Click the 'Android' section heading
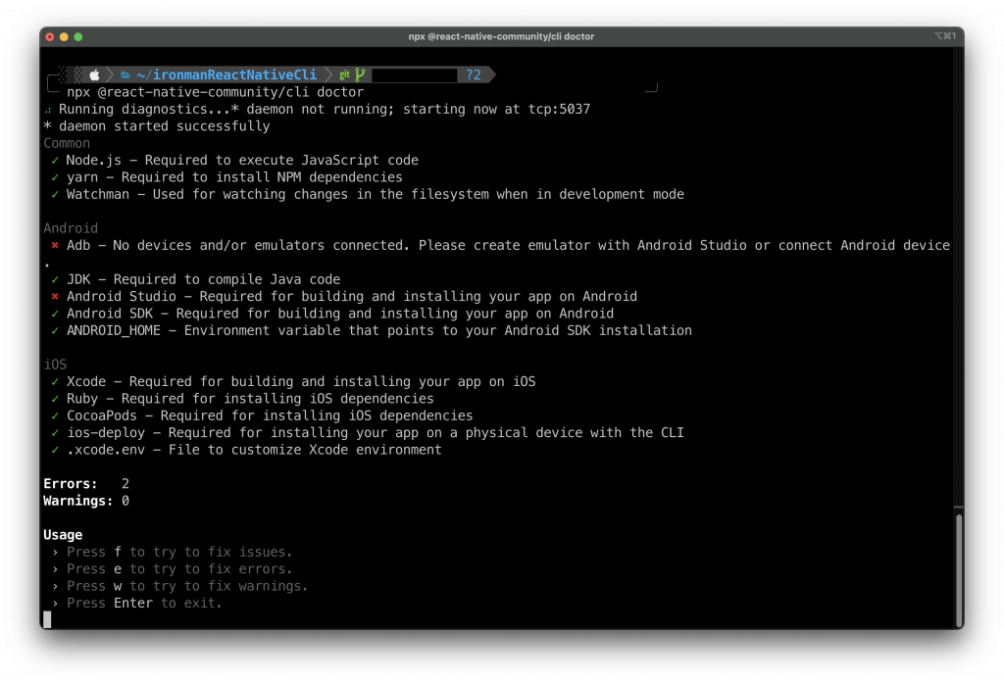1004x682 pixels. [x=71, y=228]
